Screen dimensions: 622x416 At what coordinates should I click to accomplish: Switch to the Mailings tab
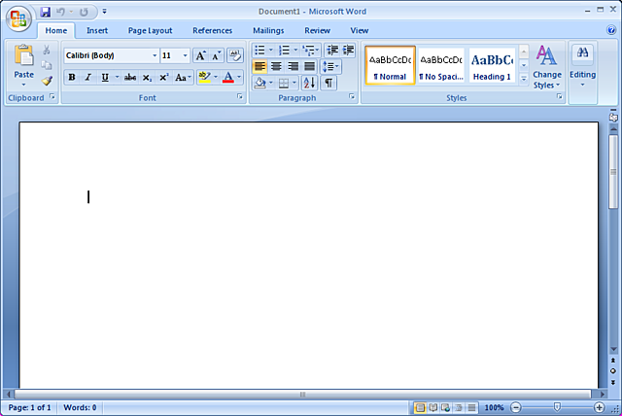(x=268, y=30)
